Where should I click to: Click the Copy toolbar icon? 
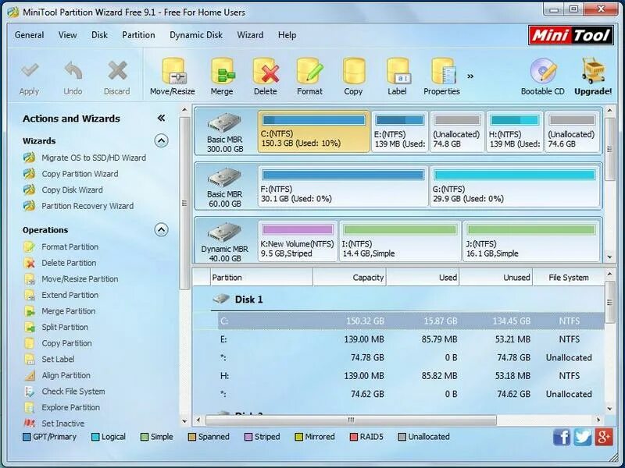point(354,71)
